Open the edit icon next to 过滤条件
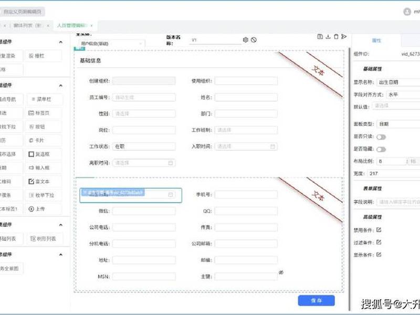420x315 pixels. [x=379, y=242]
